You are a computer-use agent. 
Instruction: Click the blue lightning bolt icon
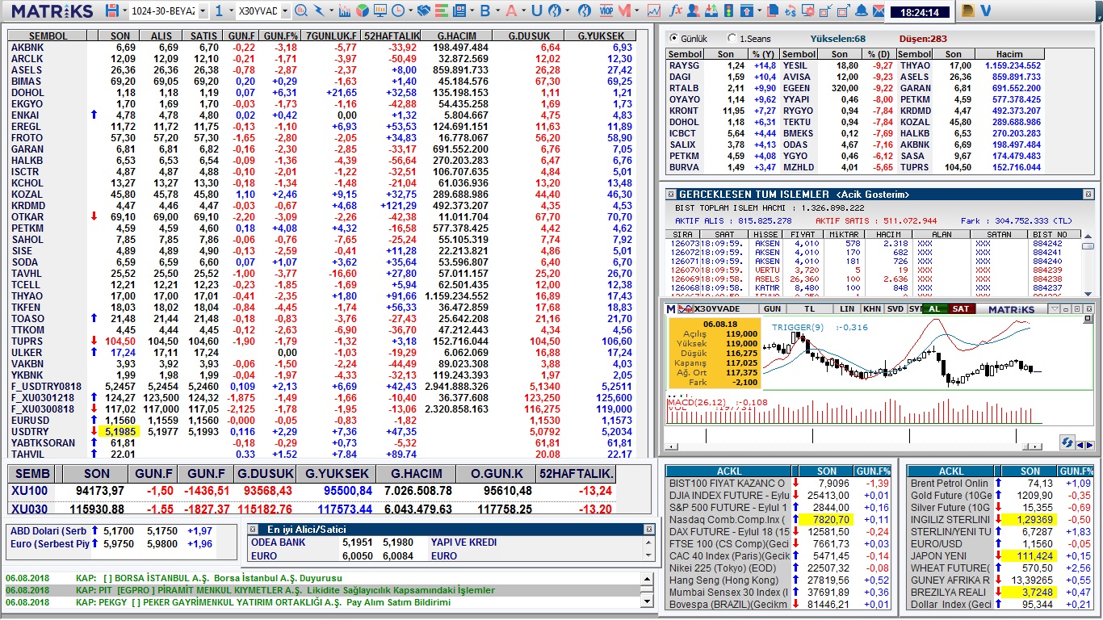coord(319,10)
